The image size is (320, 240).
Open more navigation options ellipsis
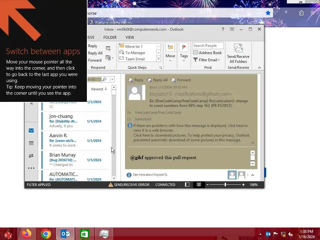pyautogui.click(x=31, y=168)
